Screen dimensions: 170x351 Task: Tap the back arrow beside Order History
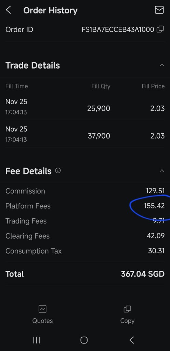pos(8,10)
